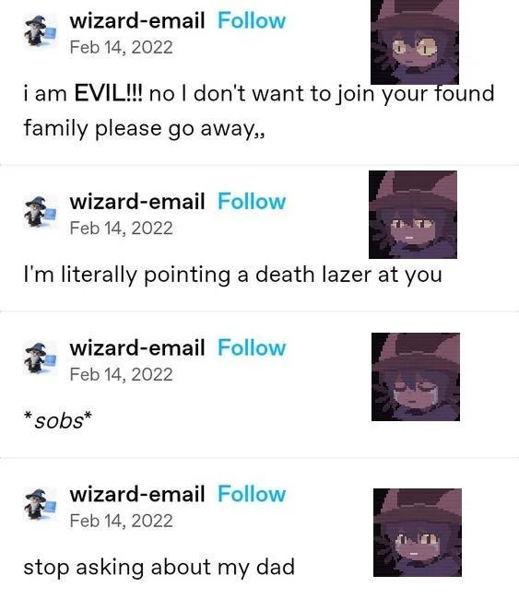Click the wizard avatar beside the death lazer post
This screenshot has height=599, width=519.
pos(41,211)
